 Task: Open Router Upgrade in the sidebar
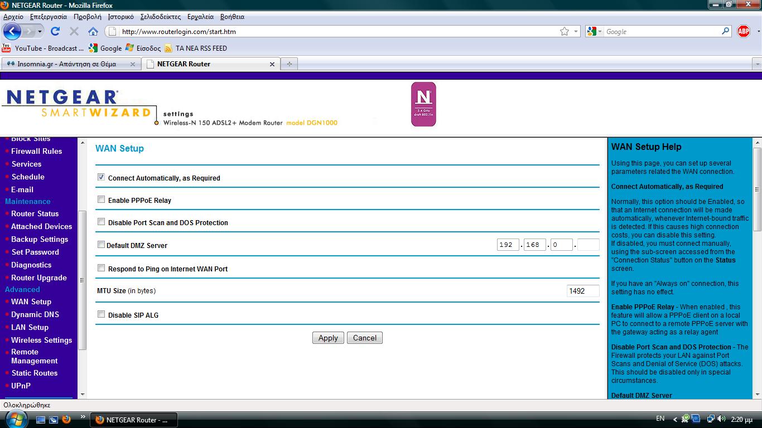(39, 278)
